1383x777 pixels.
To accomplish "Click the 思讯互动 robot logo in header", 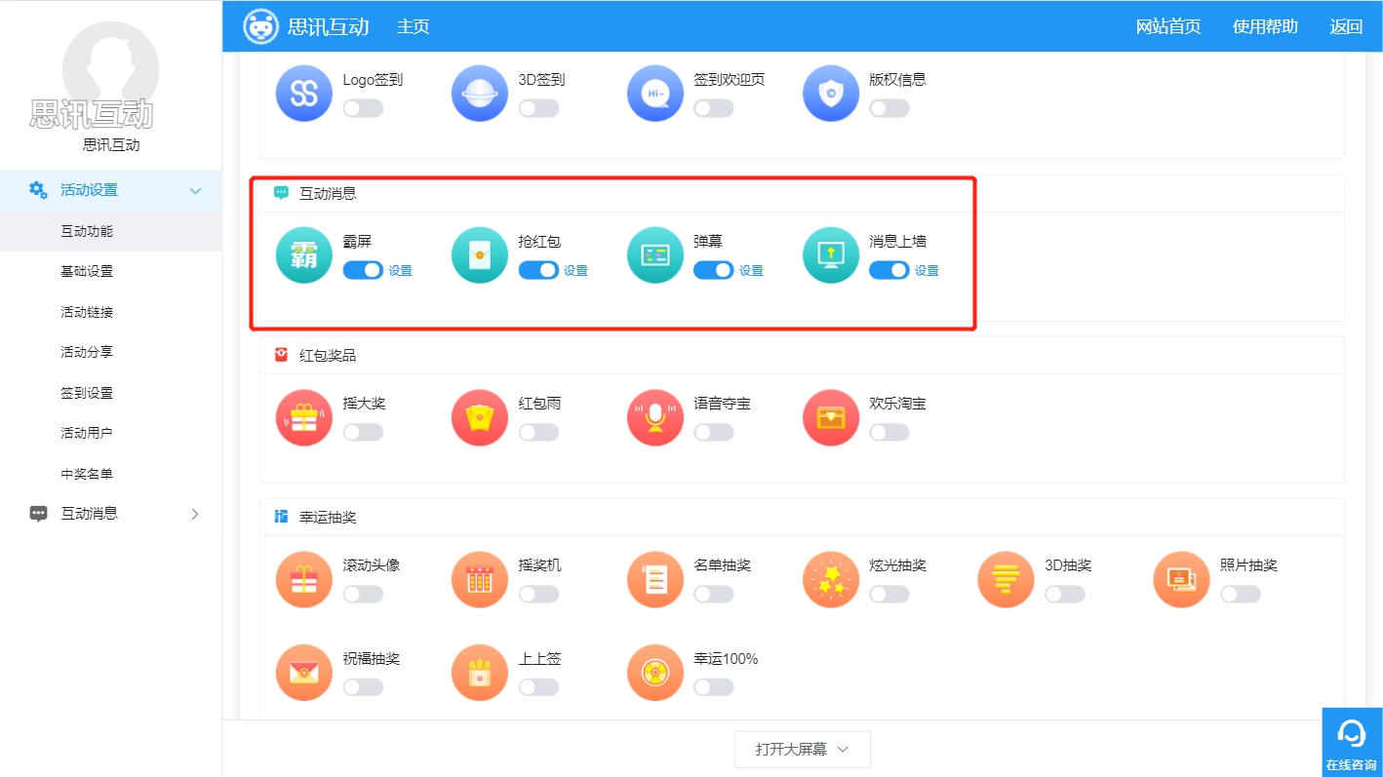I will click(260, 26).
